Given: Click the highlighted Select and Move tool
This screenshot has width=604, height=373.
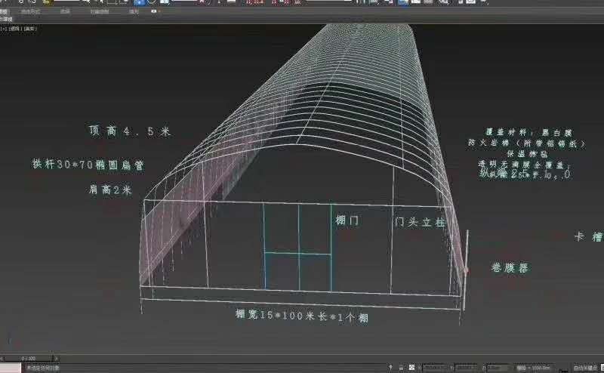Looking at the screenshot, I should click(138, 2).
